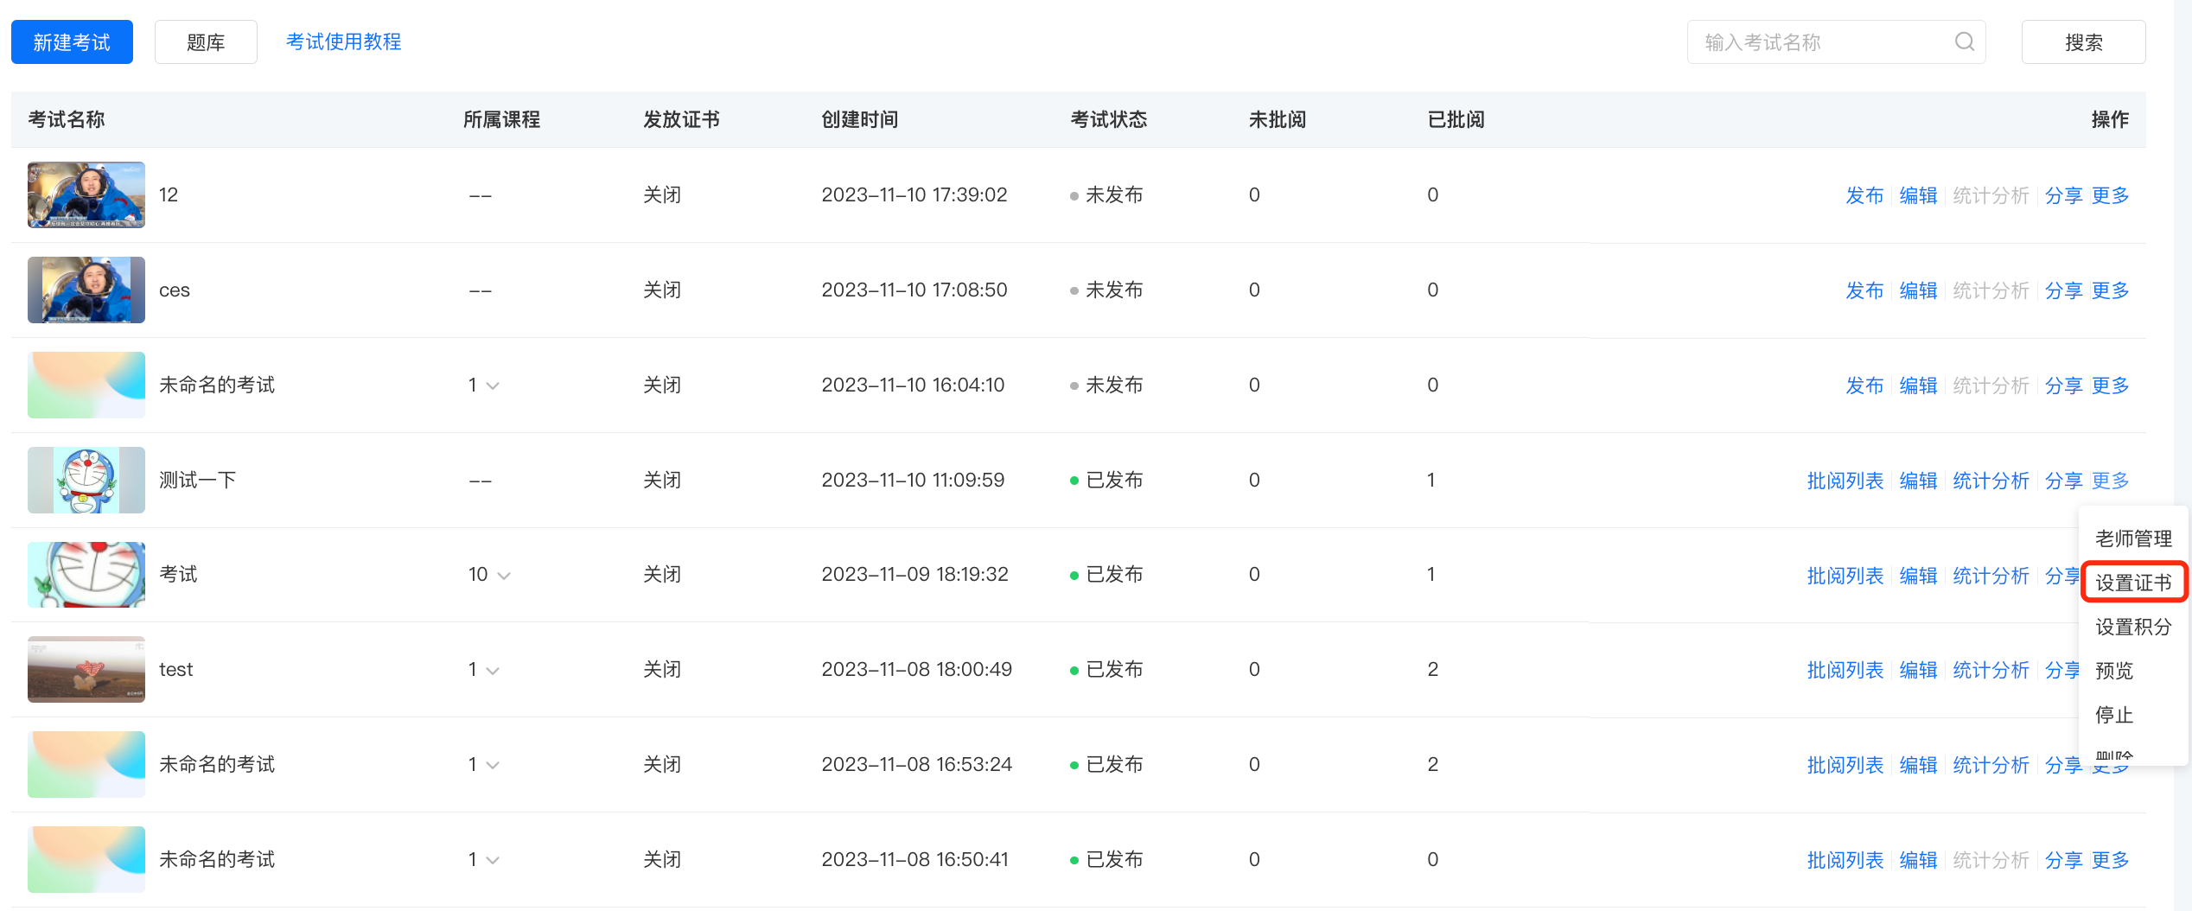The height and width of the screenshot is (911, 2192).
Task: Open the 考试使用教程 tutorial link
Action: pos(343,41)
